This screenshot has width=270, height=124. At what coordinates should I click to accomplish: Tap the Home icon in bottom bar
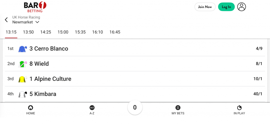pos(31,108)
